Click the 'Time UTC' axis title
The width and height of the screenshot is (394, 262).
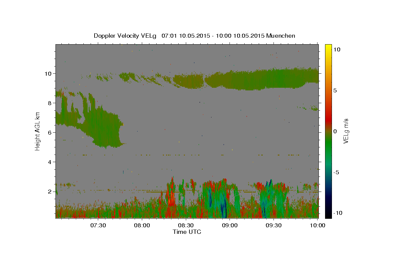[187, 232]
